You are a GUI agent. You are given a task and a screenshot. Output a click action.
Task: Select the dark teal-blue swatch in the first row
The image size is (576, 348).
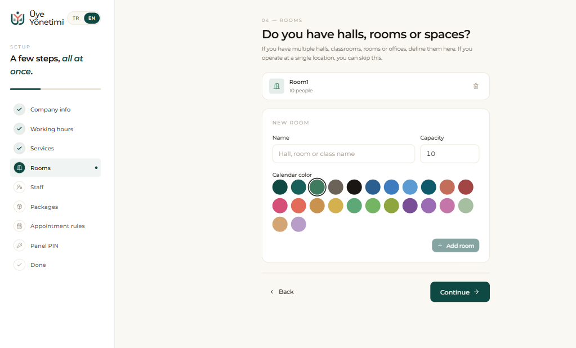tap(428, 187)
